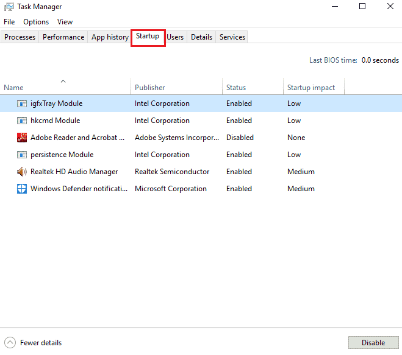
Task: Maximize the Task Manager window
Action: [x=362, y=7]
